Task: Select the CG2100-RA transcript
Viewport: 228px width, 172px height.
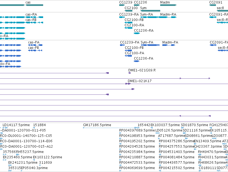Action: [x=128, y=28]
